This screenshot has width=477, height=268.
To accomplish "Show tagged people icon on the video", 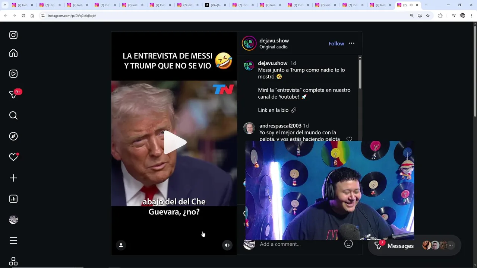I will [x=121, y=245].
